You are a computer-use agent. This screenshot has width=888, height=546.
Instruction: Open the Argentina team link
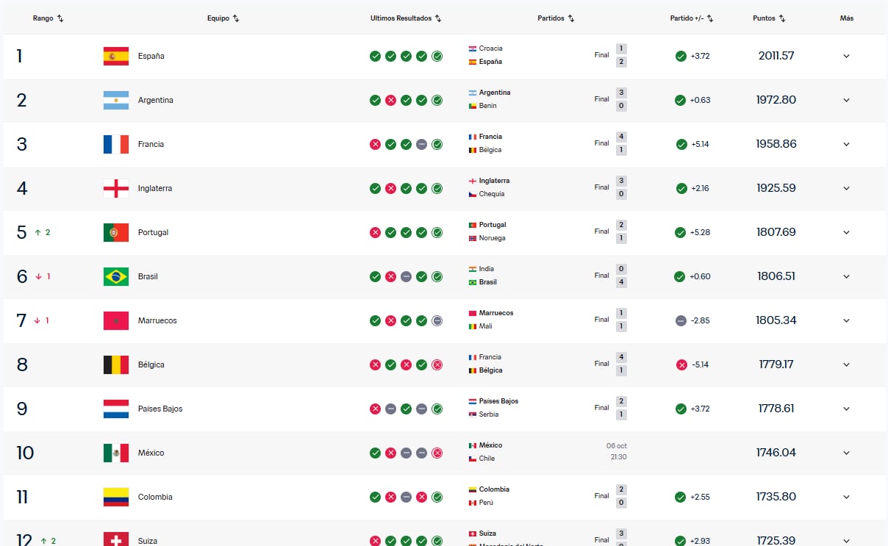(156, 100)
